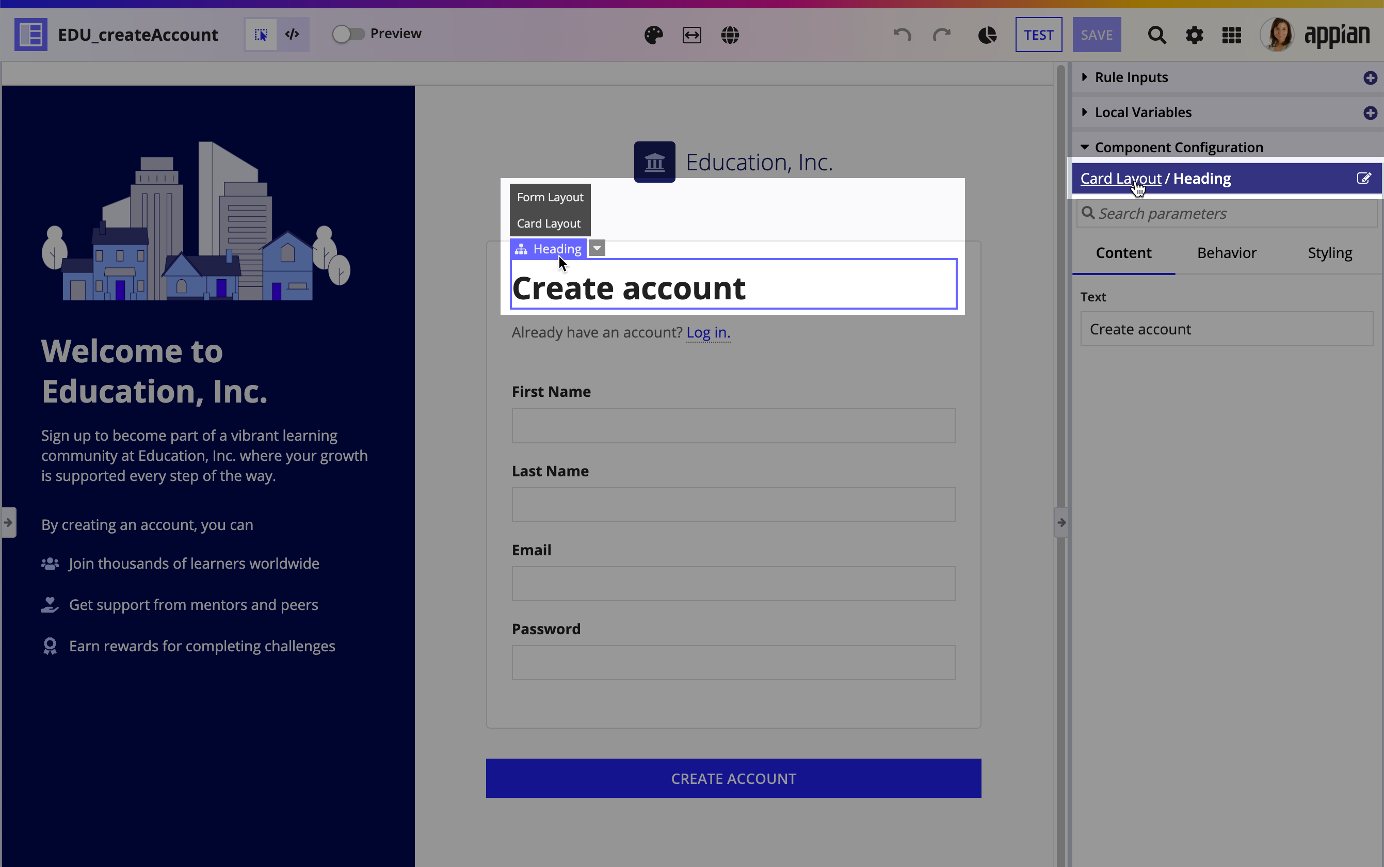Open the apps grid navigation menu
The image size is (1384, 867).
point(1231,35)
